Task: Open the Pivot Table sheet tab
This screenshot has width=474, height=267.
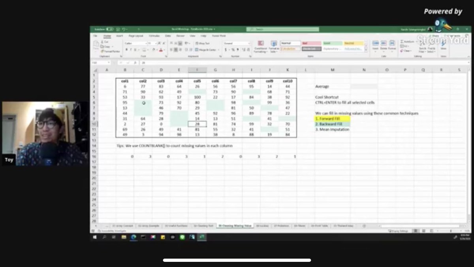Action: tap(320, 226)
